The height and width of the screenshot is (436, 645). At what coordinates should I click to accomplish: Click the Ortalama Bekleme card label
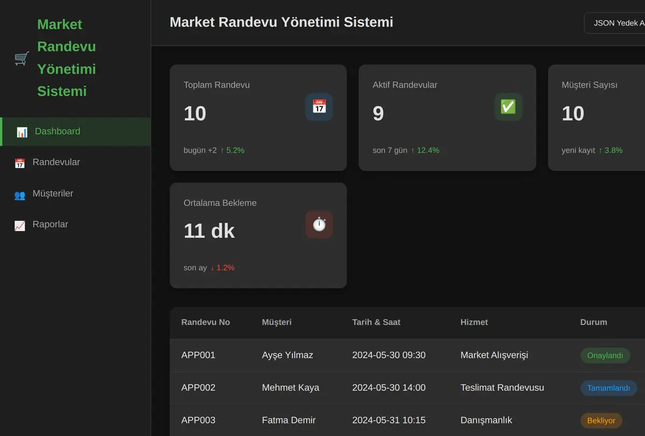220,203
